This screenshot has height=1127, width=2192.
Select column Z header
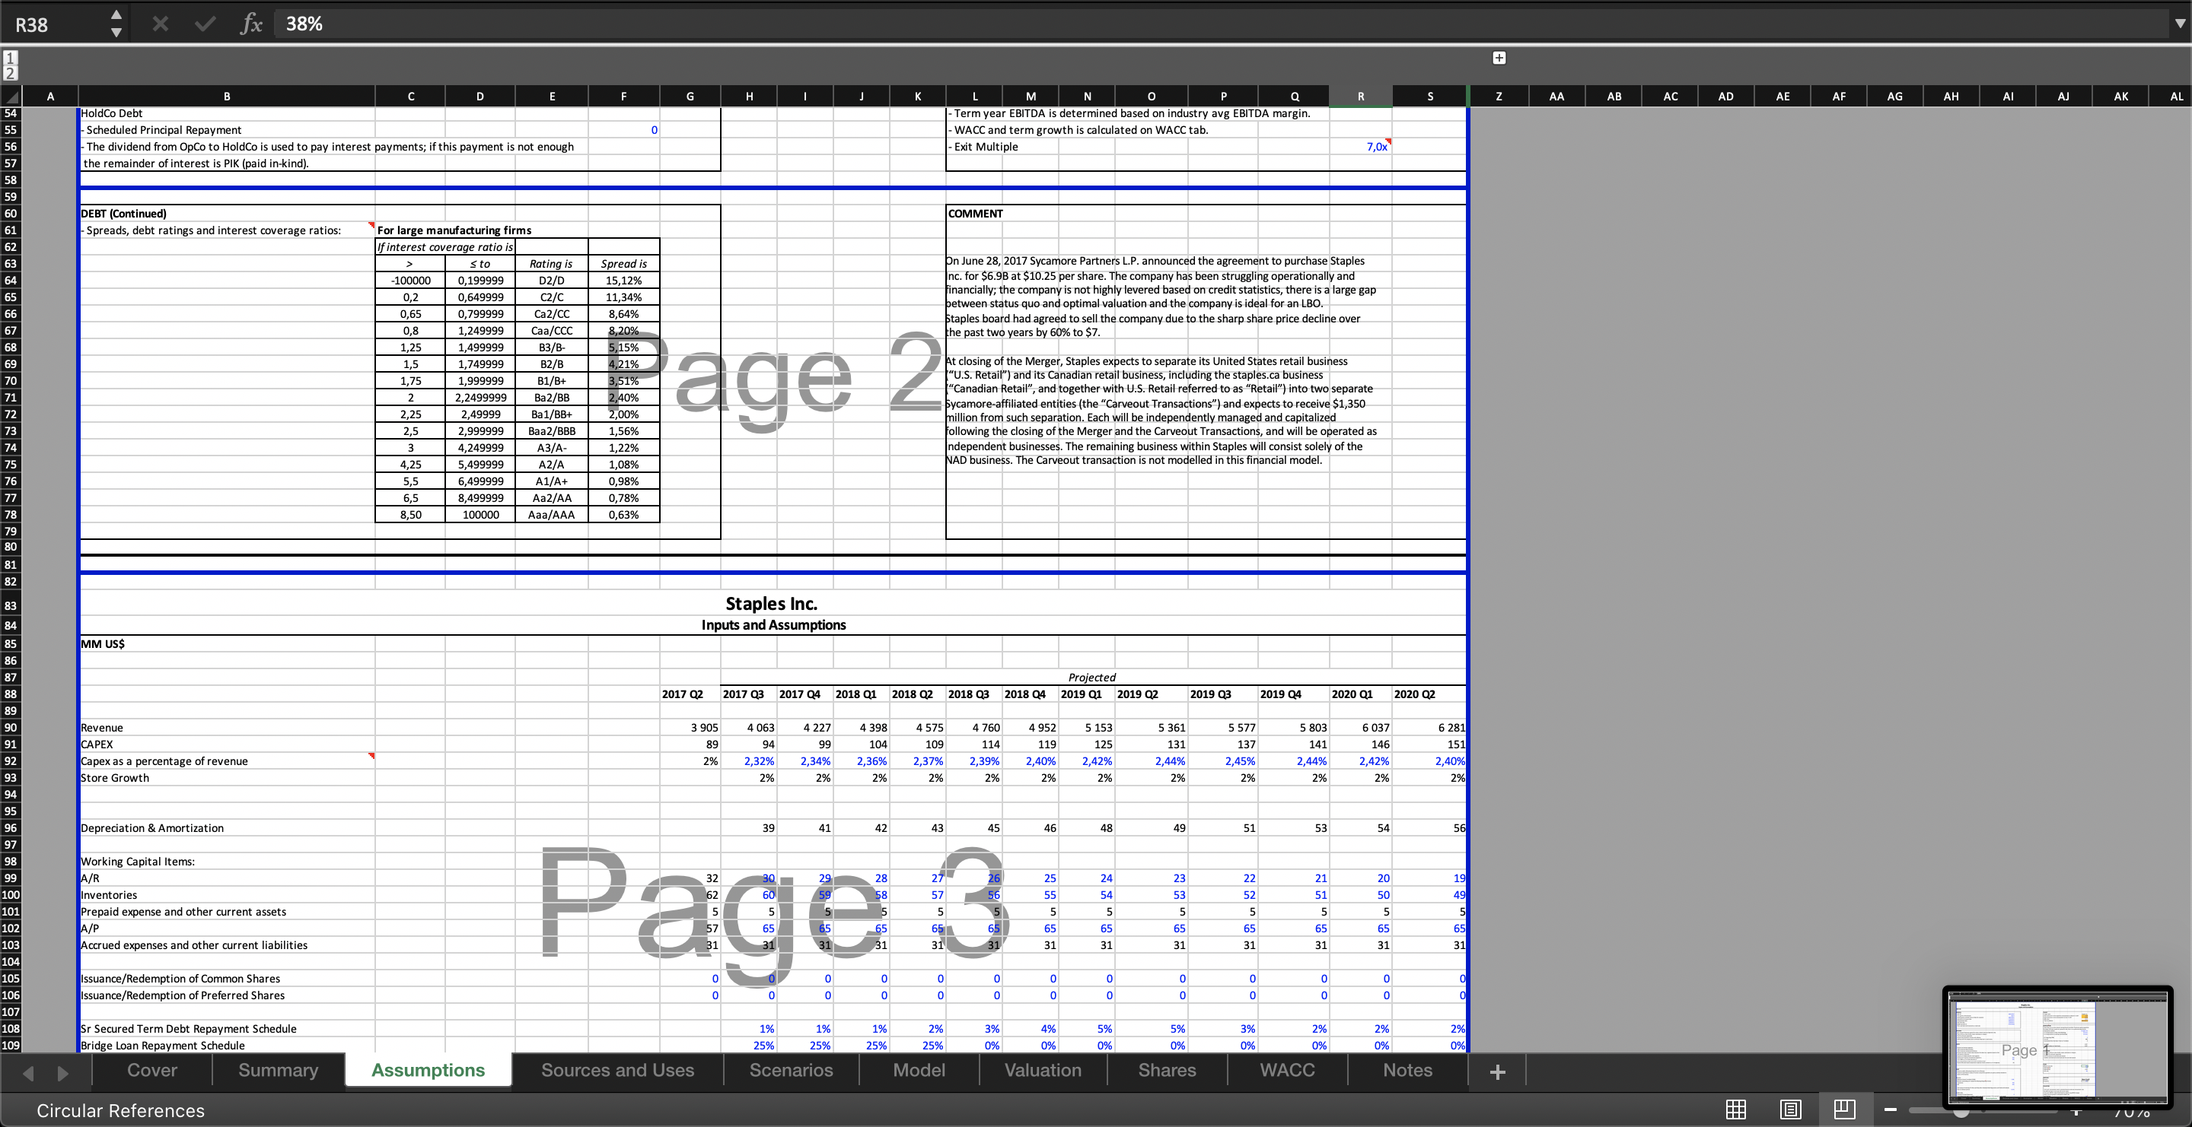(1499, 96)
